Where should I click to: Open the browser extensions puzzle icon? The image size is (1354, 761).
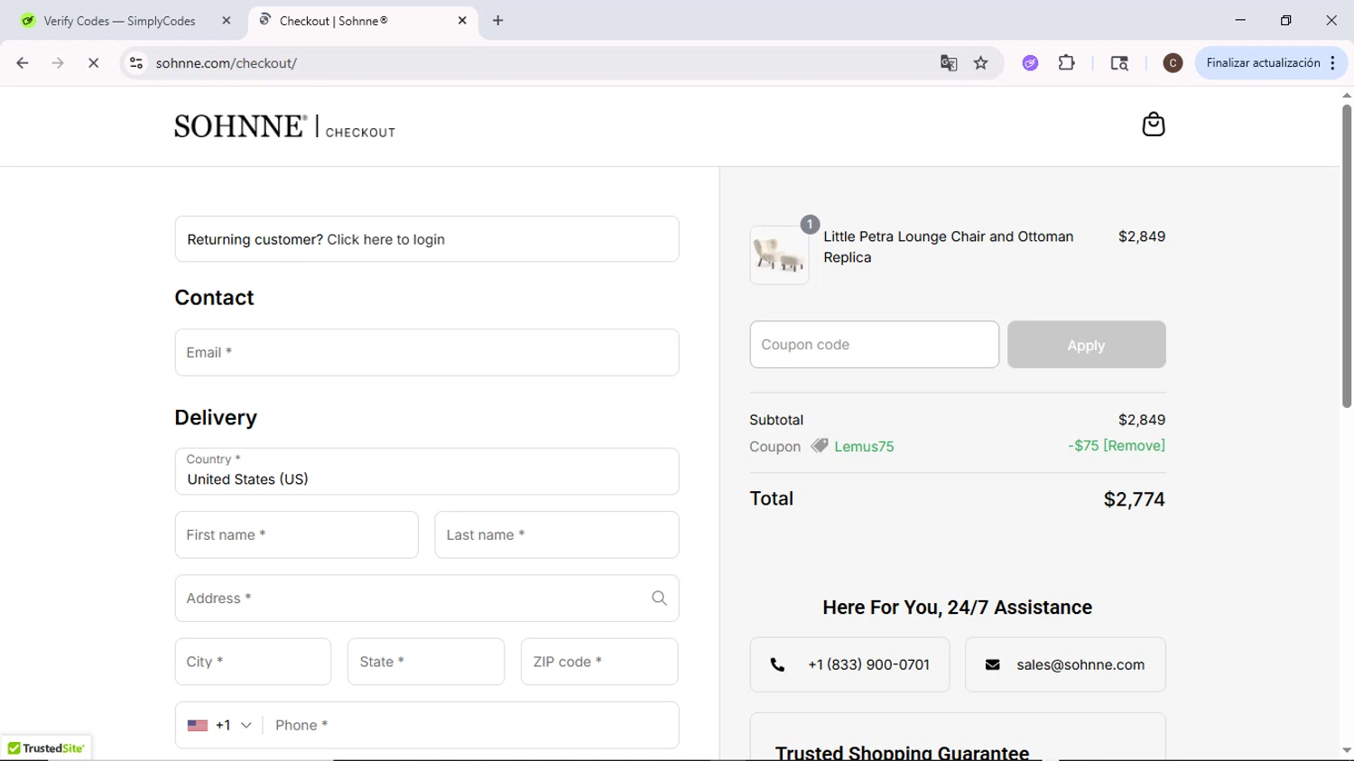1066,63
